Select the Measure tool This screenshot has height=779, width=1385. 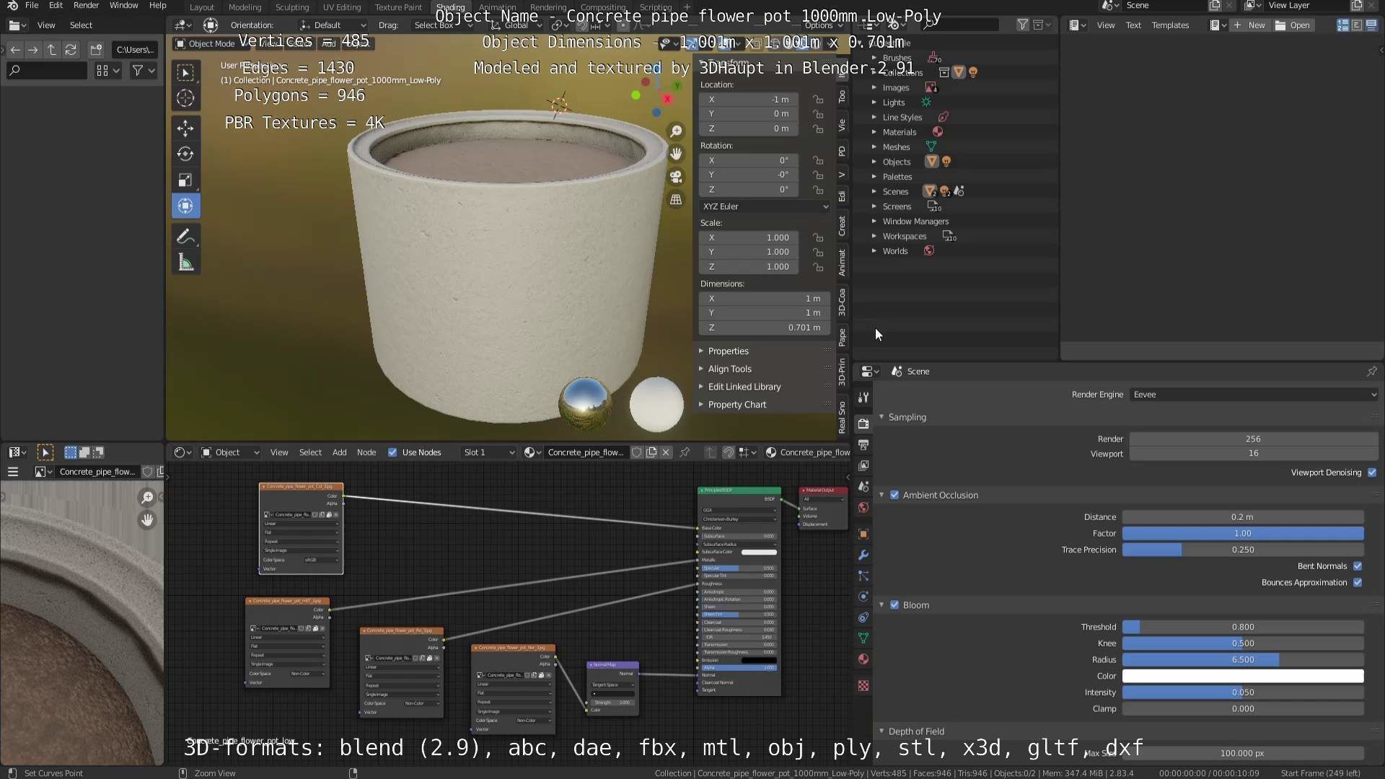coord(185,263)
